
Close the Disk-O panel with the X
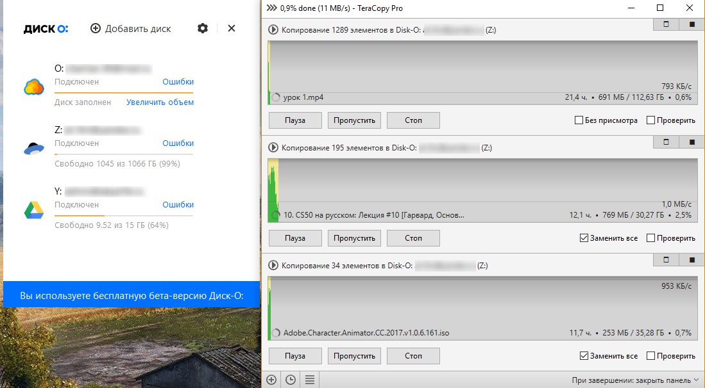coord(232,28)
